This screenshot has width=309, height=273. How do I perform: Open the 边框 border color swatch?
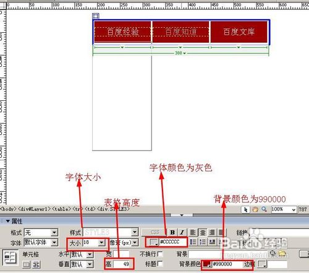pos(262,264)
